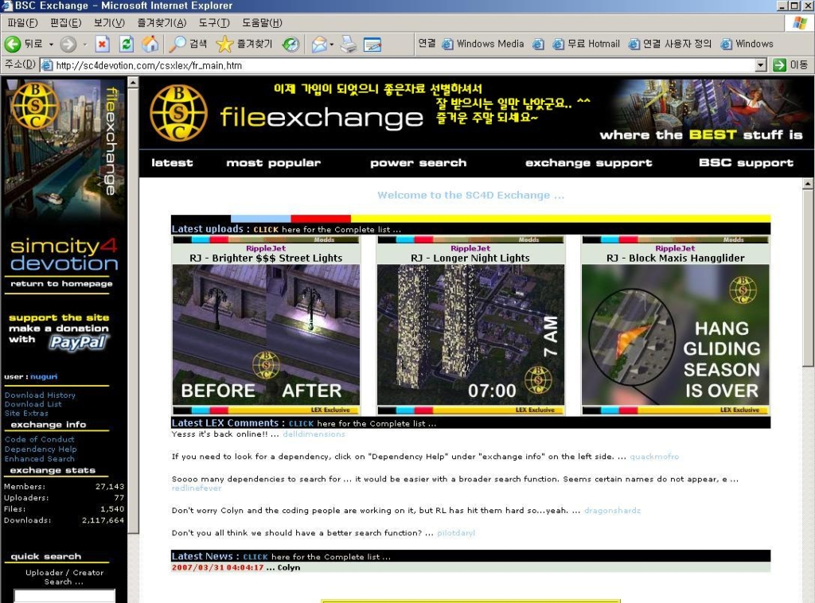Open the Windows Media links-bar shortcut

[483, 44]
